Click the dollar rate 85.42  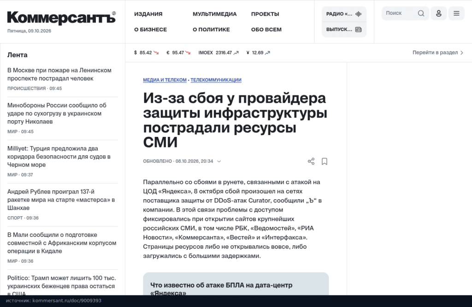(x=146, y=53)
